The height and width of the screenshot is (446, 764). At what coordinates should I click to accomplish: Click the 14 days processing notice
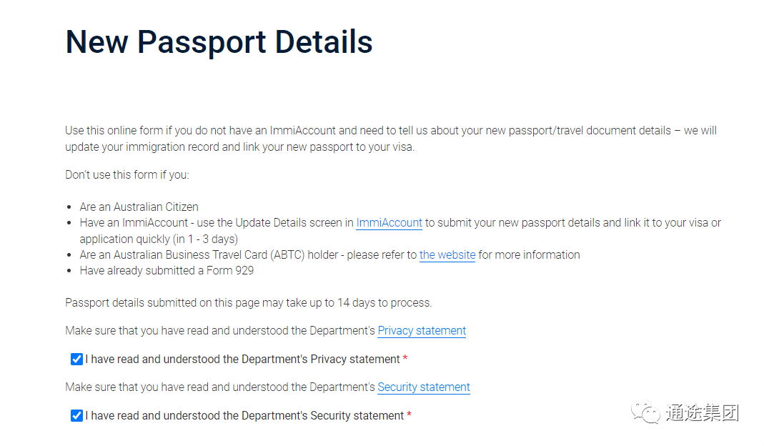click(249, 303)
